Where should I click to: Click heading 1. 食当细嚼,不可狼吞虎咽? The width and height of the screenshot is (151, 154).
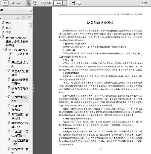tap(75, 44)
